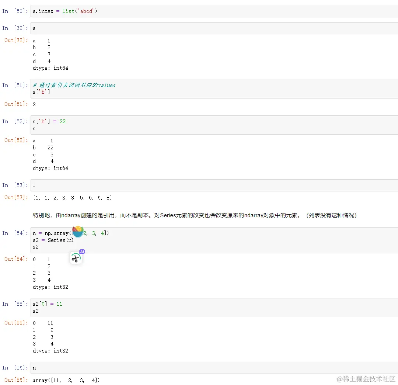
Task: Click the AI screenshot scissors icon
Action: (x=76, y=258)
